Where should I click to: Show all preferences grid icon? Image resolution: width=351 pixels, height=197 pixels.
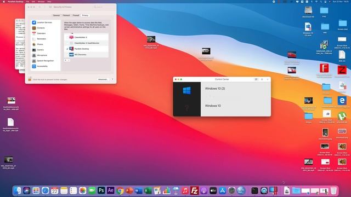click(50, 7)
